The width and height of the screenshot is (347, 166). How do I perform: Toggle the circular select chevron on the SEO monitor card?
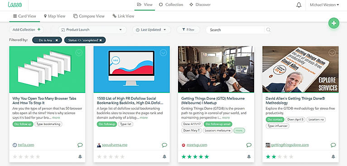[x=164, y=53]
